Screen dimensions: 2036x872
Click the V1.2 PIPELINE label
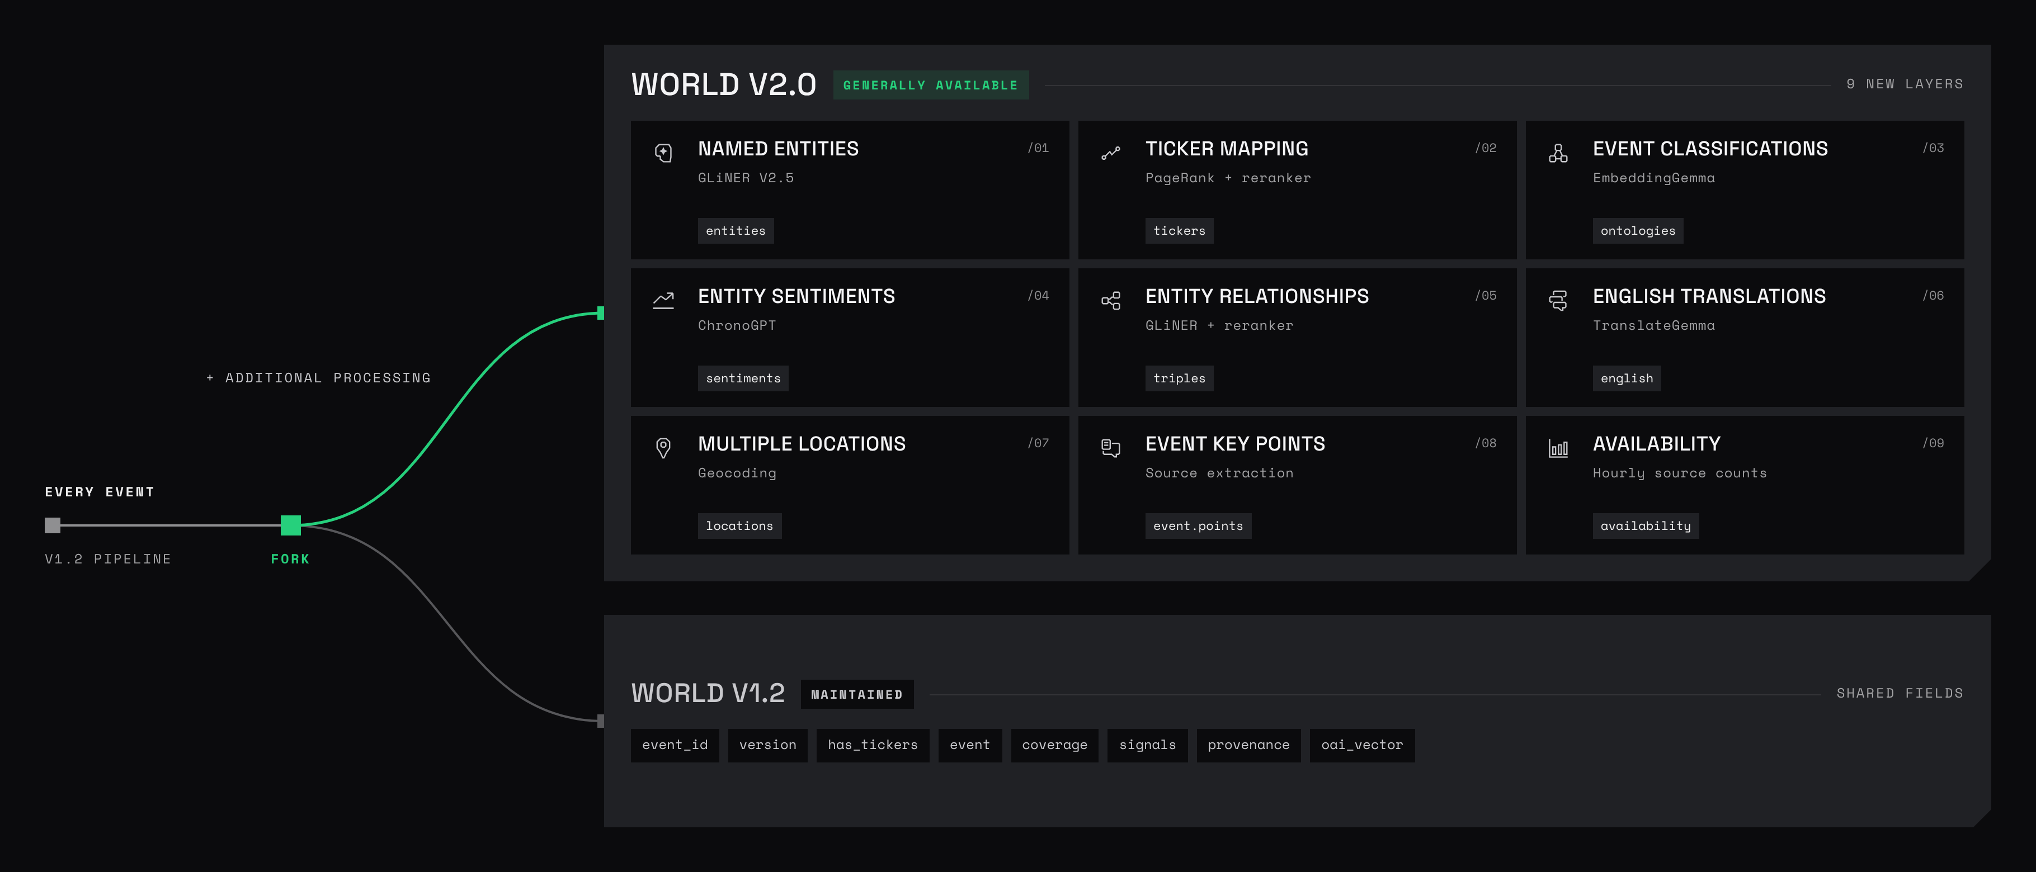(x=107, y=558)
